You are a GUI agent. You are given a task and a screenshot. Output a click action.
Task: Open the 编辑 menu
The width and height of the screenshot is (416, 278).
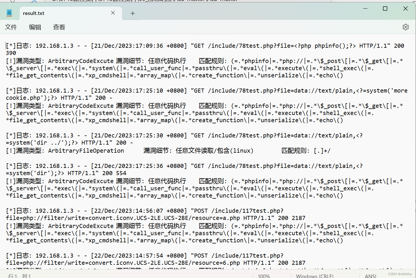[x=35, y=27]
